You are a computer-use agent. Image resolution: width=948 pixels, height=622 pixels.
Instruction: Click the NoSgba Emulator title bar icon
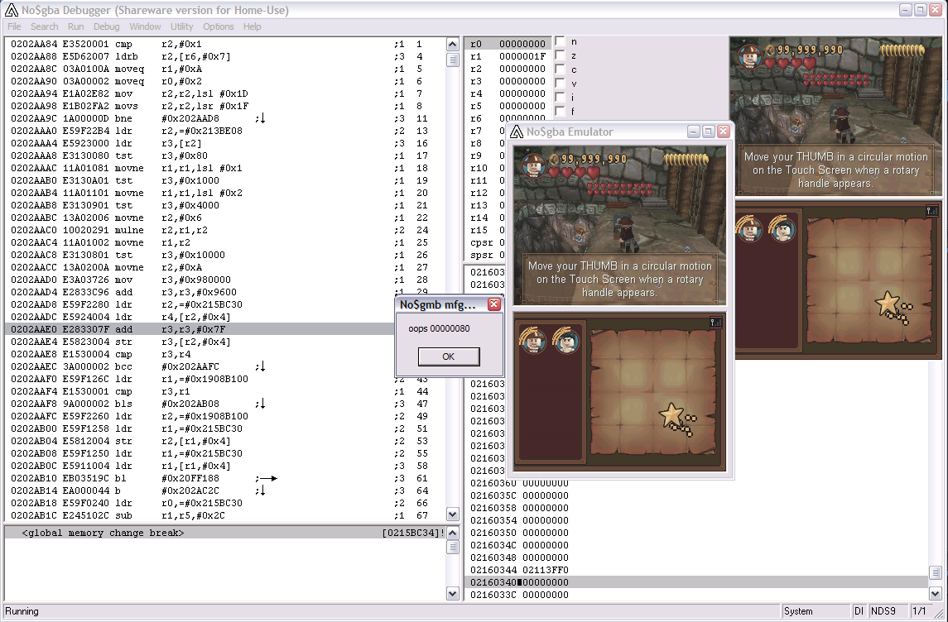coord(517,132)
